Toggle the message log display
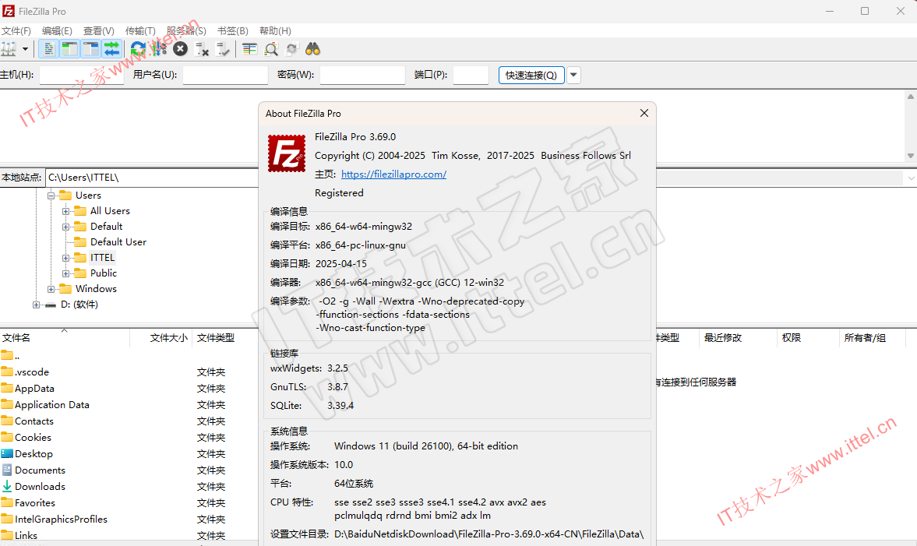The width and height of the screenshot is (917, 546). (x=48, y=49)
